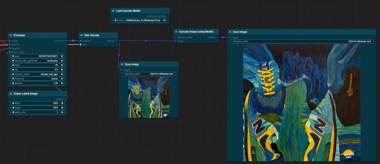Viewport: 380px width, 164px height.
Task: Click the small Save Image filename_prefix field
Action: pyautogui.click(x=149, y=74)
